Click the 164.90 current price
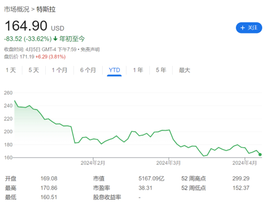269x202 pixels. [26, 26]
